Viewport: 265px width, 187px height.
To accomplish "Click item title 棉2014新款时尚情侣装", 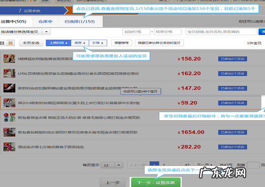I will click(x=79, y=103).
